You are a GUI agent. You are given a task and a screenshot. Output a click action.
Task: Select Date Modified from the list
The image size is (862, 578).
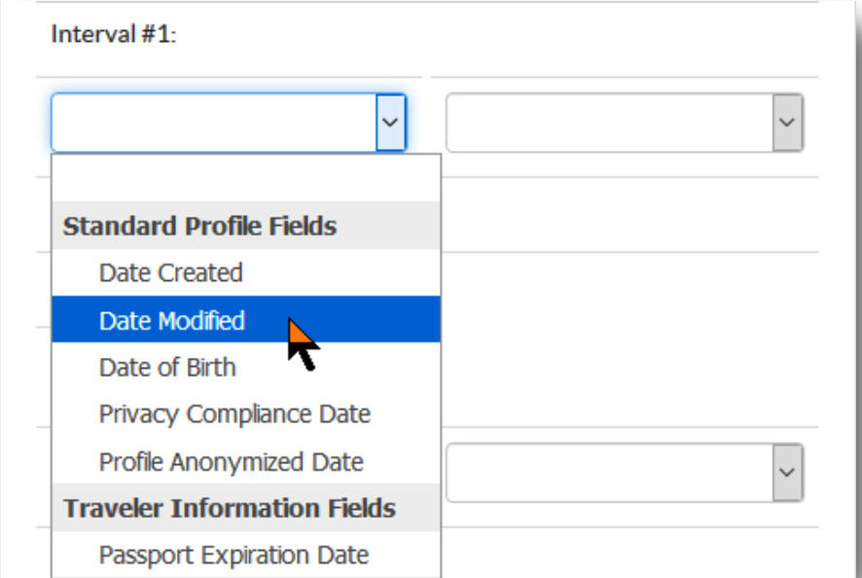(246, 319)
